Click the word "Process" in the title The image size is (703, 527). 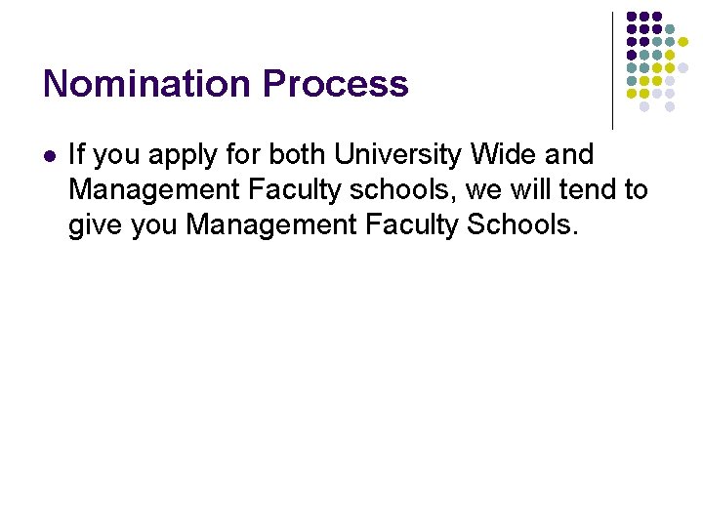click(335, 83)
